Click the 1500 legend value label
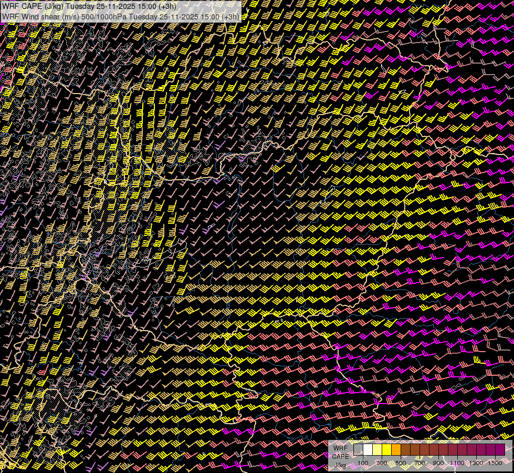 tap(495, 463)
